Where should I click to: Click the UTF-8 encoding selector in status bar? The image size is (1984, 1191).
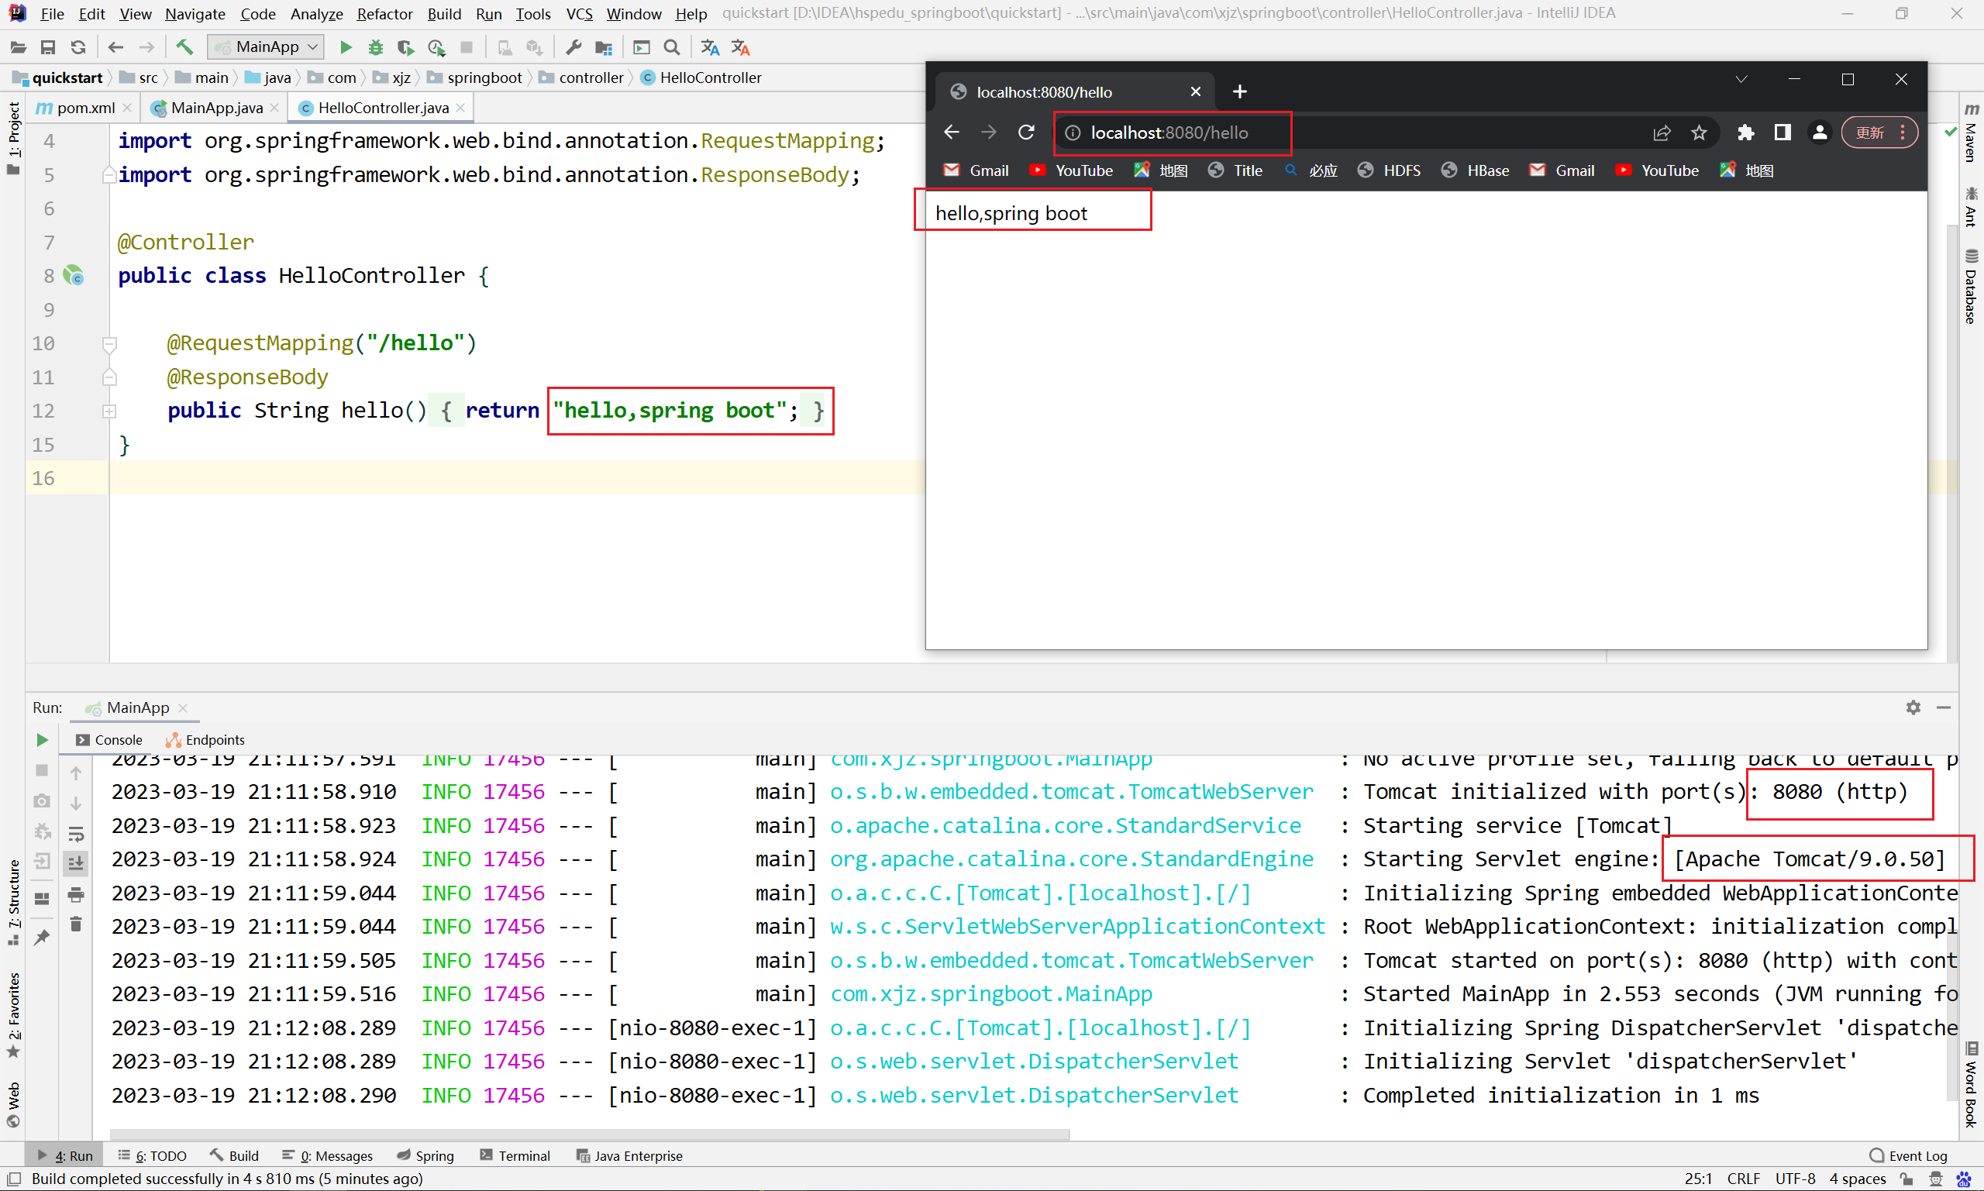[1796, 1178]
